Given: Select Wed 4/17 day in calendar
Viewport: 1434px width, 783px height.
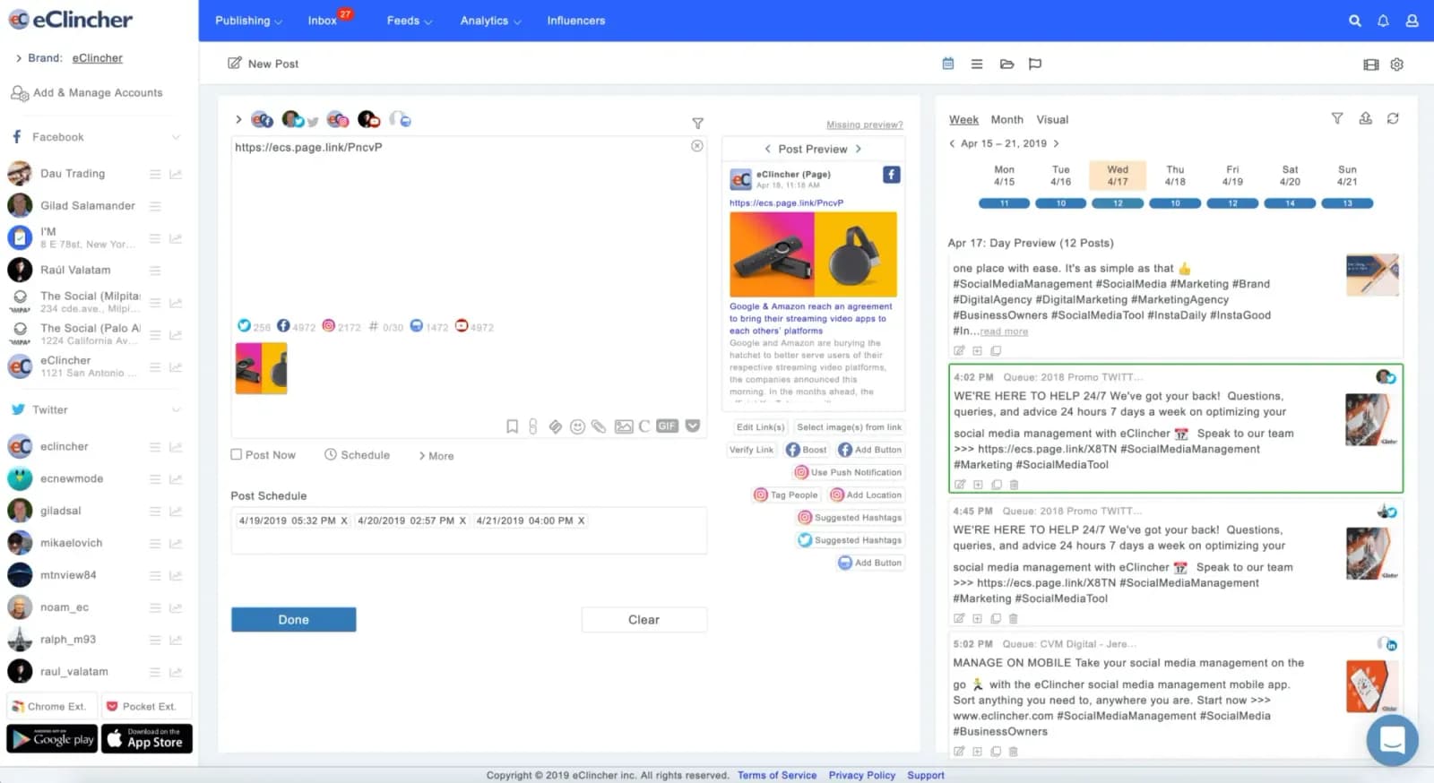Looking at the screenshot, I should click(x=1118, y=176).
